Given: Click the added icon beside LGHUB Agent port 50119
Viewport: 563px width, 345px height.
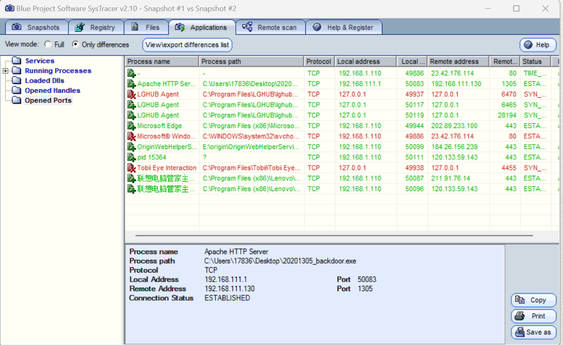Looking at the screenshot, I should [x=131, y=115].
